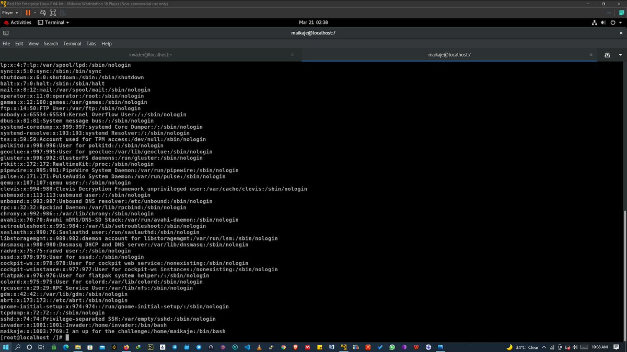Click the invader:x:1001:1001 line
Screen dimensions: 627x352
coord(84,325)
